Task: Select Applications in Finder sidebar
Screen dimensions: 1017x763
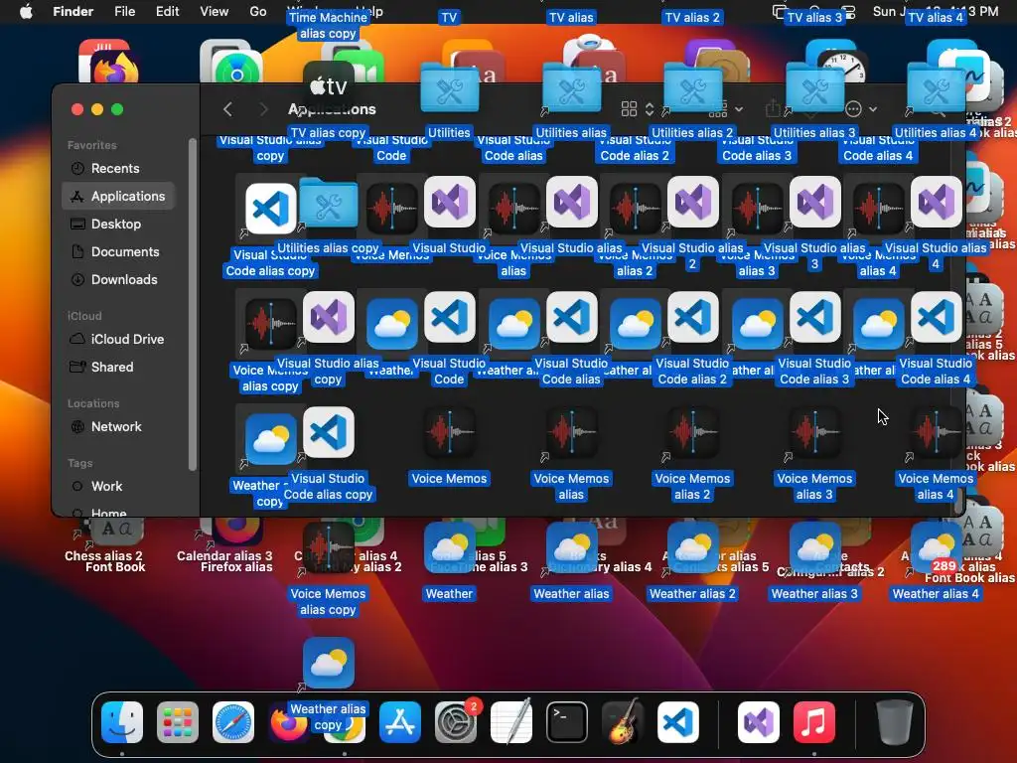Action: coord(118,196)
